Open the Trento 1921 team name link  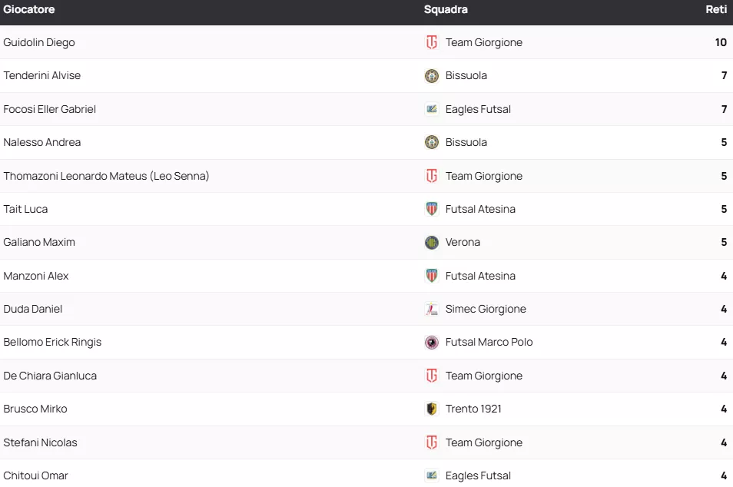point(473,409)
